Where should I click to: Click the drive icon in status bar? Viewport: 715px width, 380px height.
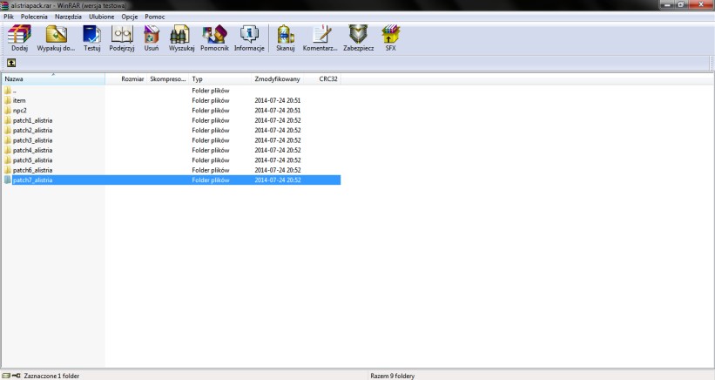(6, 376)
